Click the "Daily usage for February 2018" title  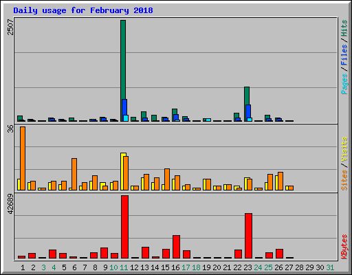click(83, 10)
